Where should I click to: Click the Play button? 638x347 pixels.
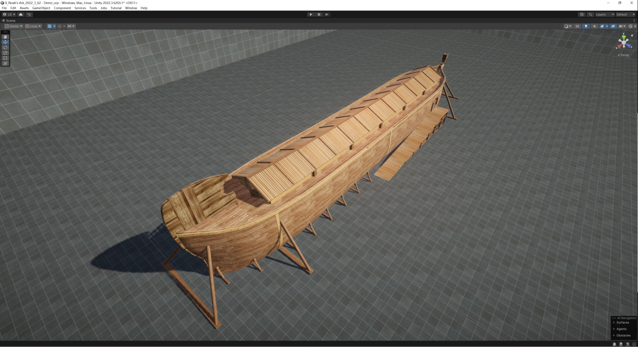(311, 14)
